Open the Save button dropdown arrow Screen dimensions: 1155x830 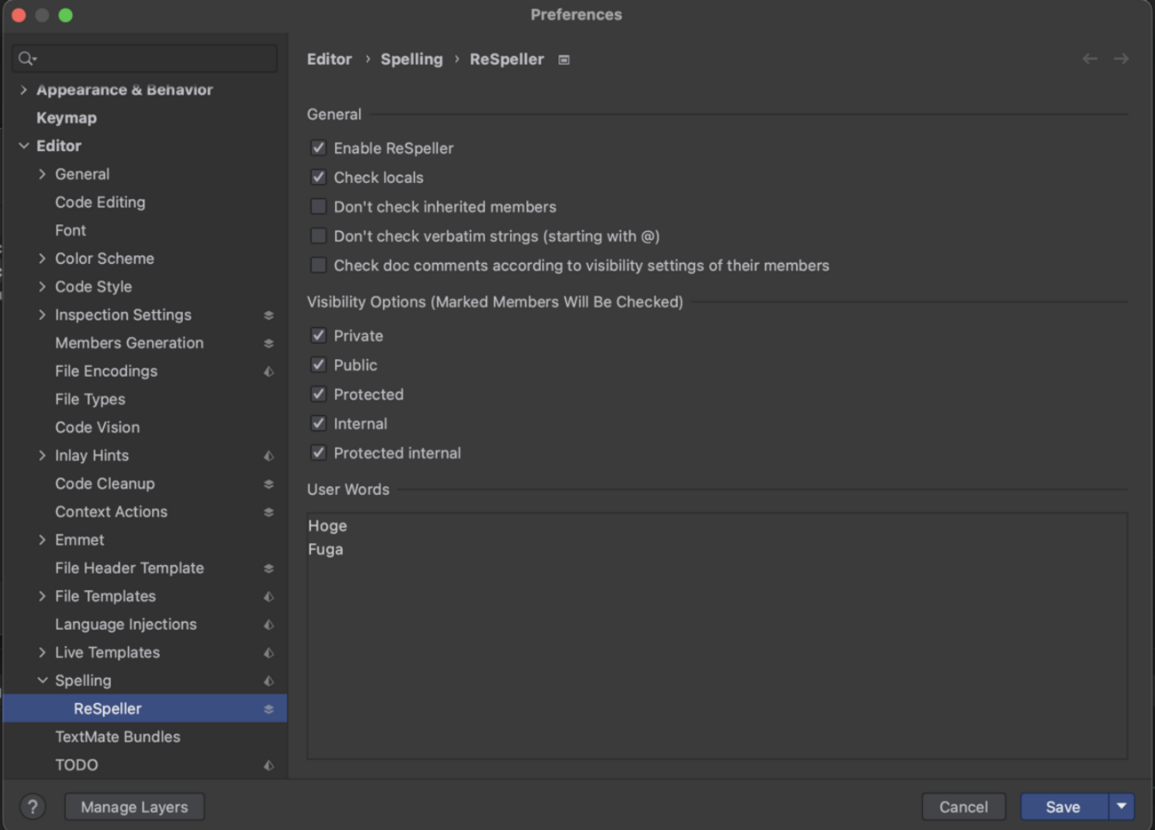(x=1121, y=807)
